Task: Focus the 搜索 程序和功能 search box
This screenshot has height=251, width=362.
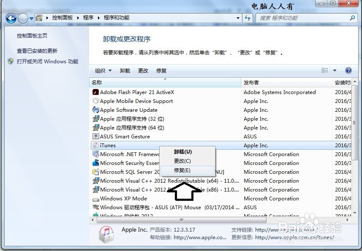Action: (x=306, y=18)
